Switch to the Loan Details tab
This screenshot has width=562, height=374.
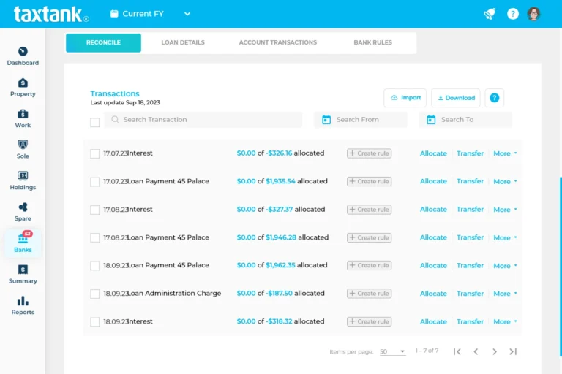(x=183, y=42)
